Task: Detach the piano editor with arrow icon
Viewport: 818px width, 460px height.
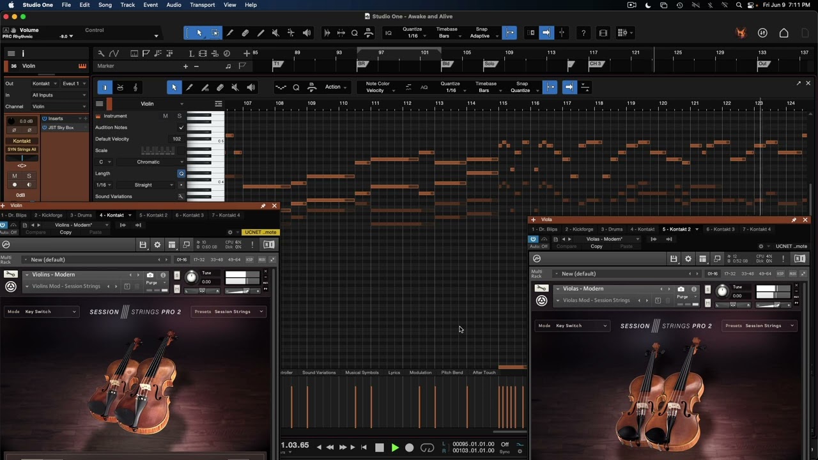Action: [798, 83]
